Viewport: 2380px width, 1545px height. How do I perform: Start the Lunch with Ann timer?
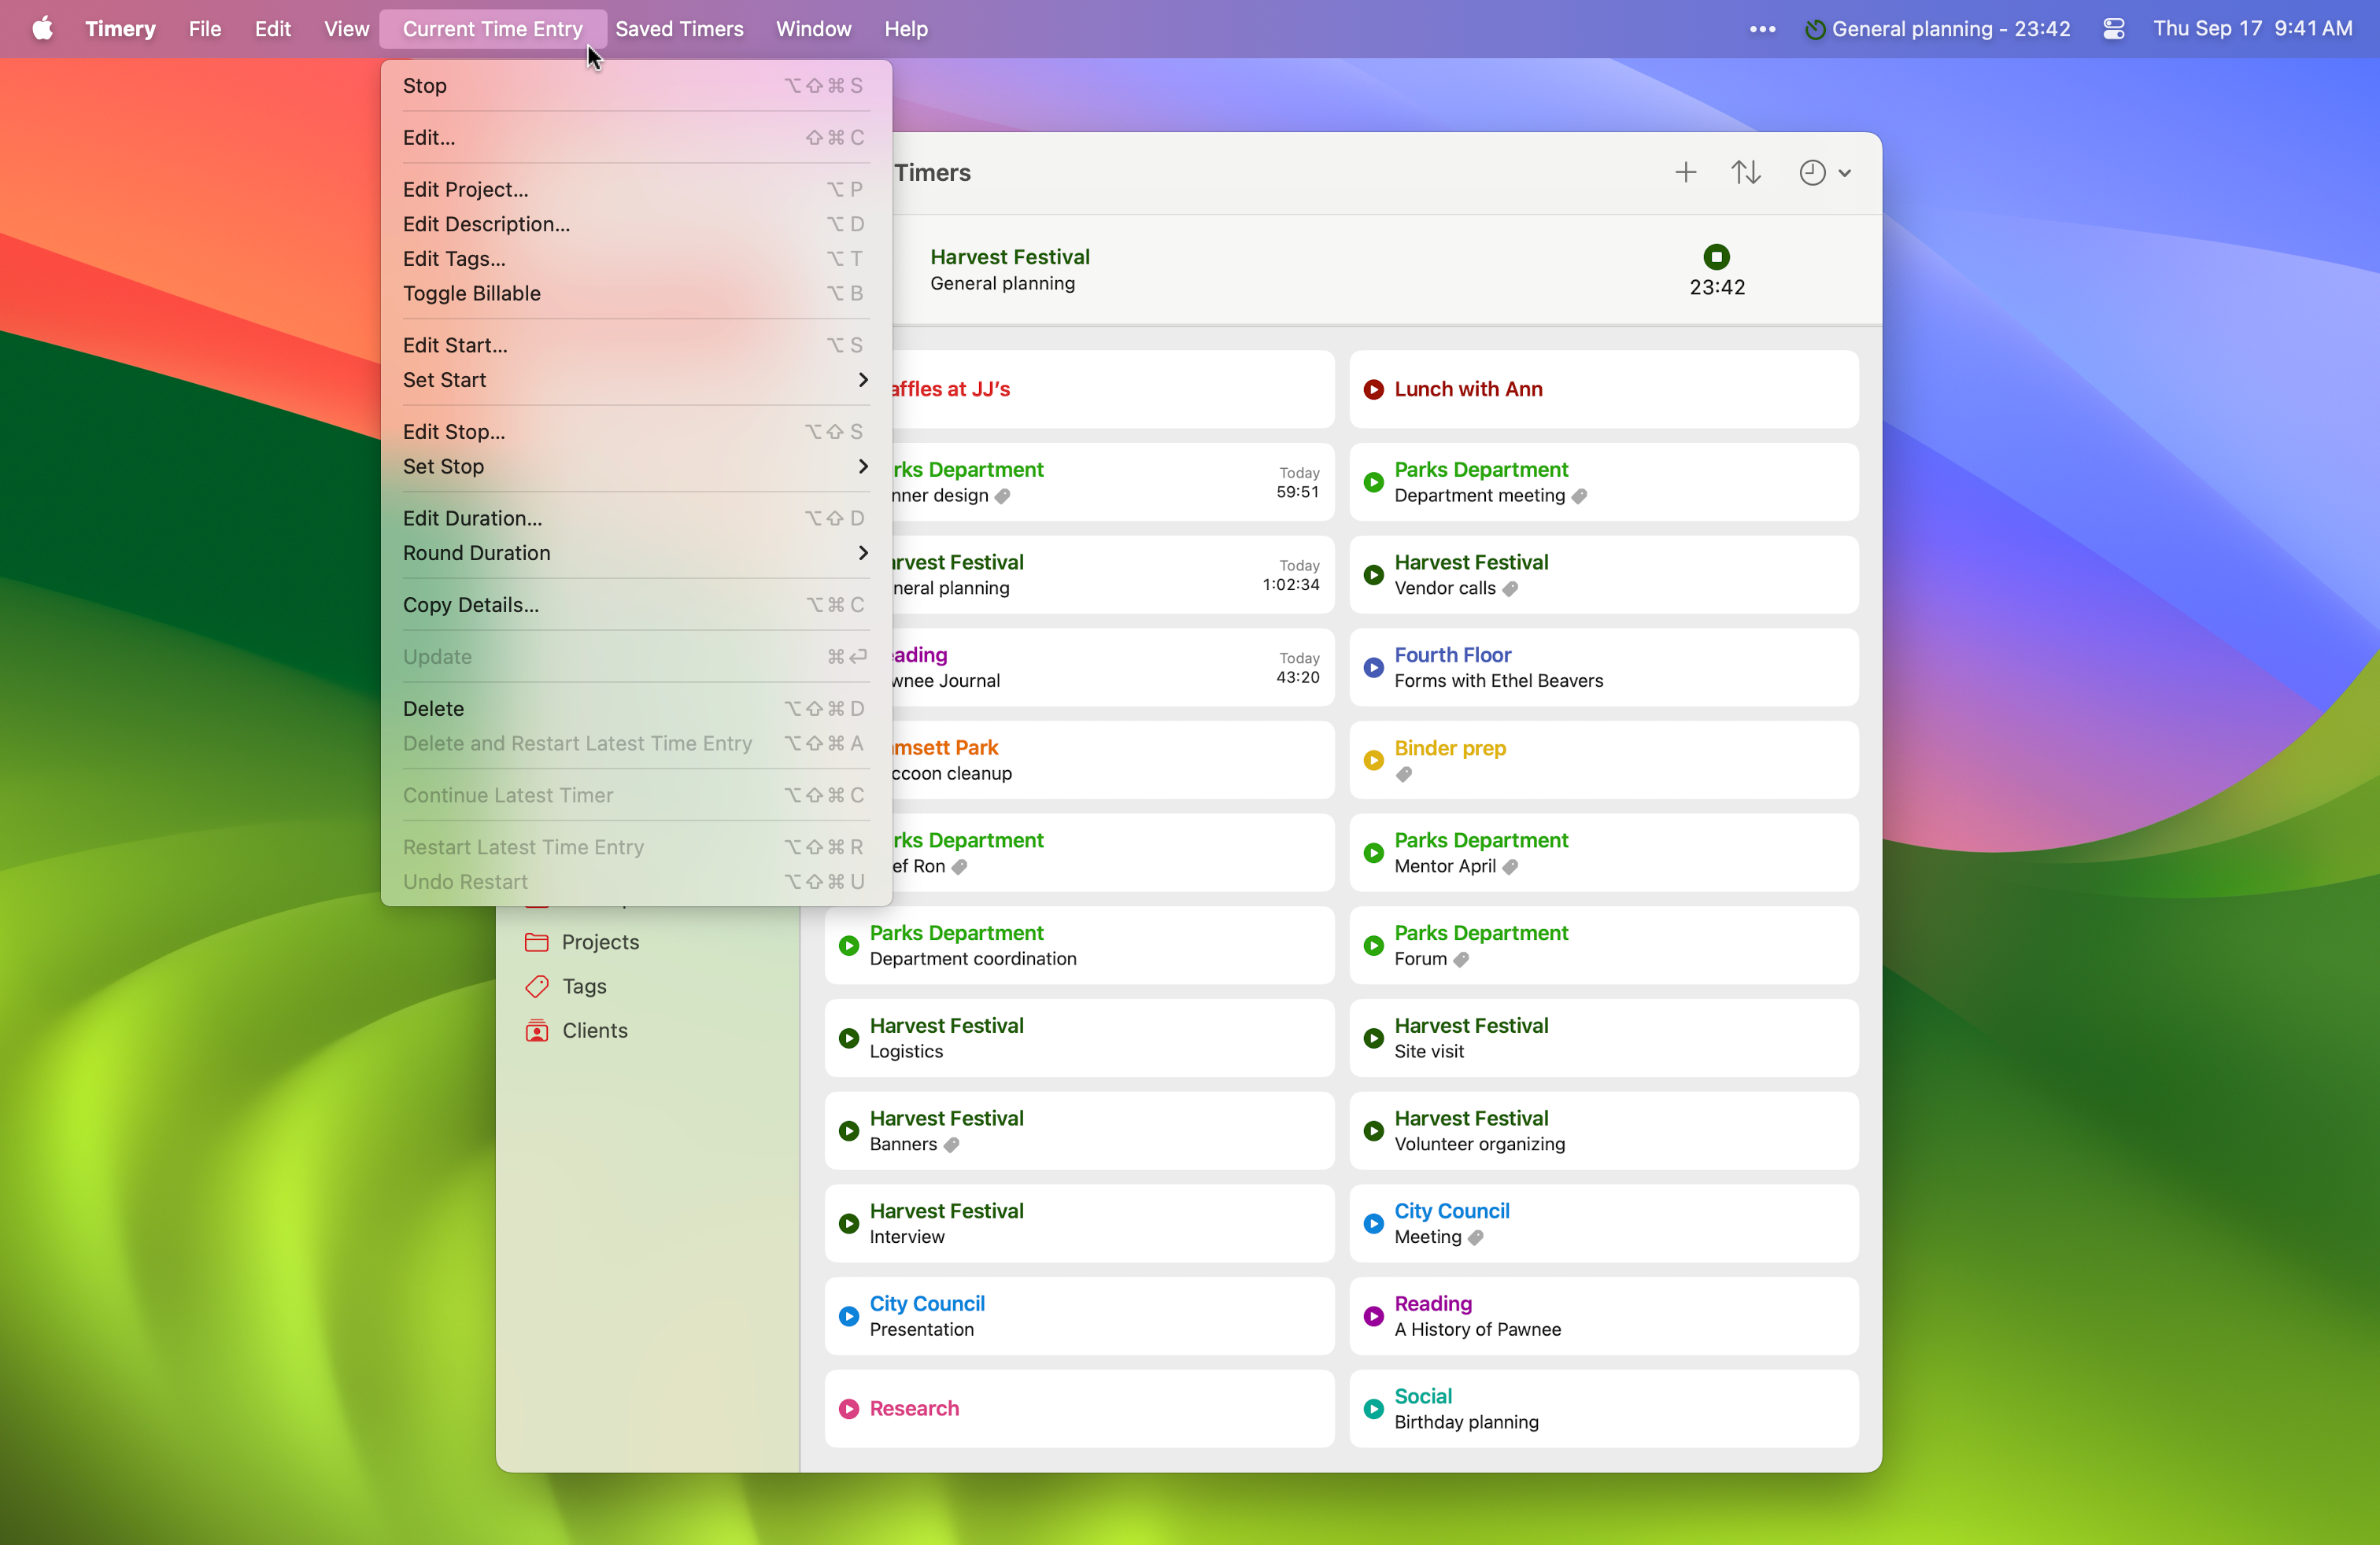point(1374,389)
